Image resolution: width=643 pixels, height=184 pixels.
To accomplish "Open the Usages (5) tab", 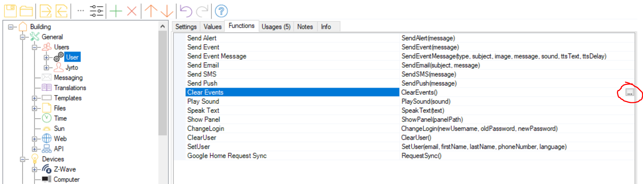I will coord(276,27).
